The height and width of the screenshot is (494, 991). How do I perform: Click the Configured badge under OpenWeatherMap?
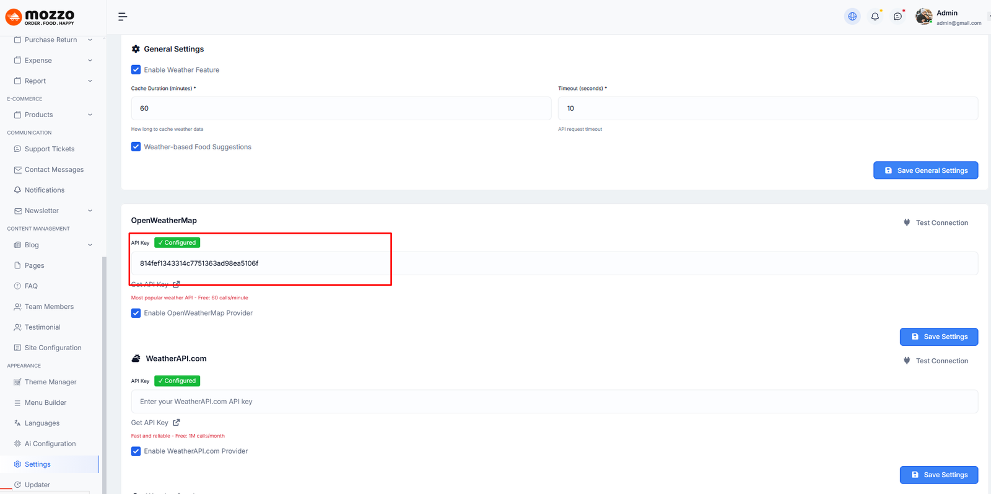(x=177, y=242)
